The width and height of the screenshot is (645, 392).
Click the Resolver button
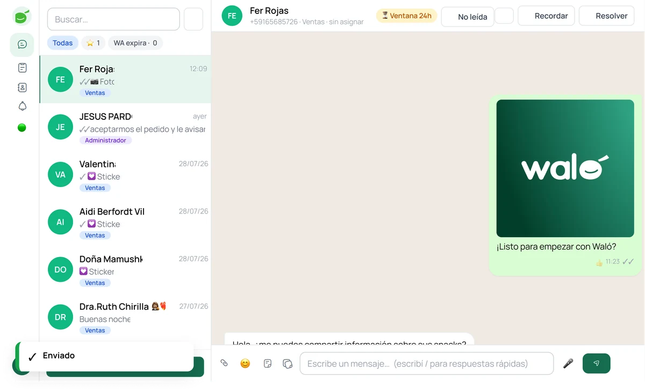(606, 16)
